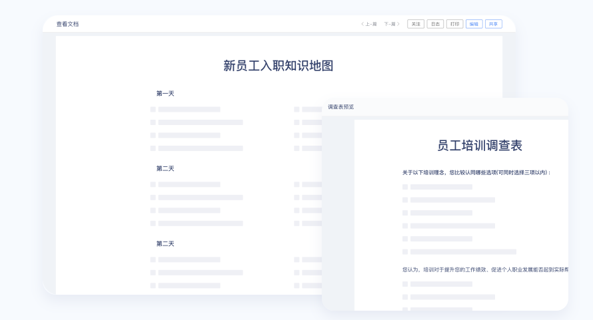Select the 调查表预览 panel header
Screen dimensions: 593x320
(341, 106)
